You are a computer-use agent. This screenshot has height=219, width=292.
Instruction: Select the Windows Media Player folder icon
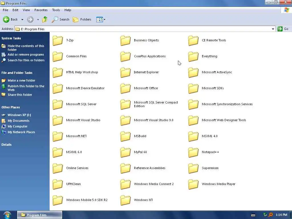[193, 184]
